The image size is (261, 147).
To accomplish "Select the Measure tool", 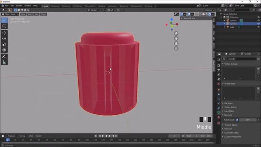I will [4, 62].
